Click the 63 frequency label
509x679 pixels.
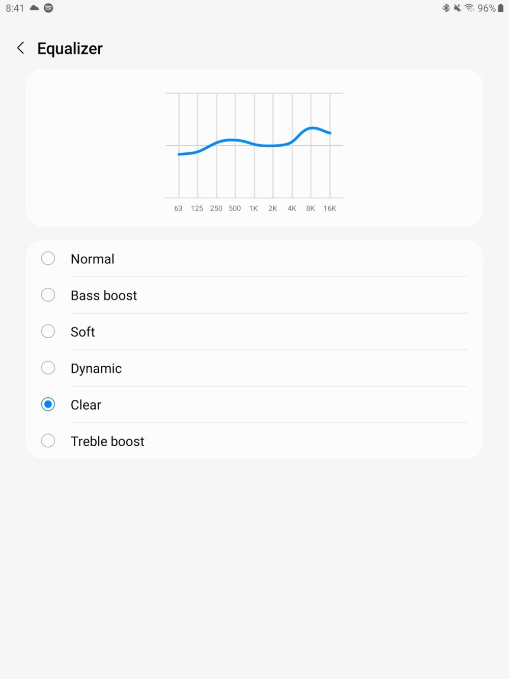(x=178, y=208)
